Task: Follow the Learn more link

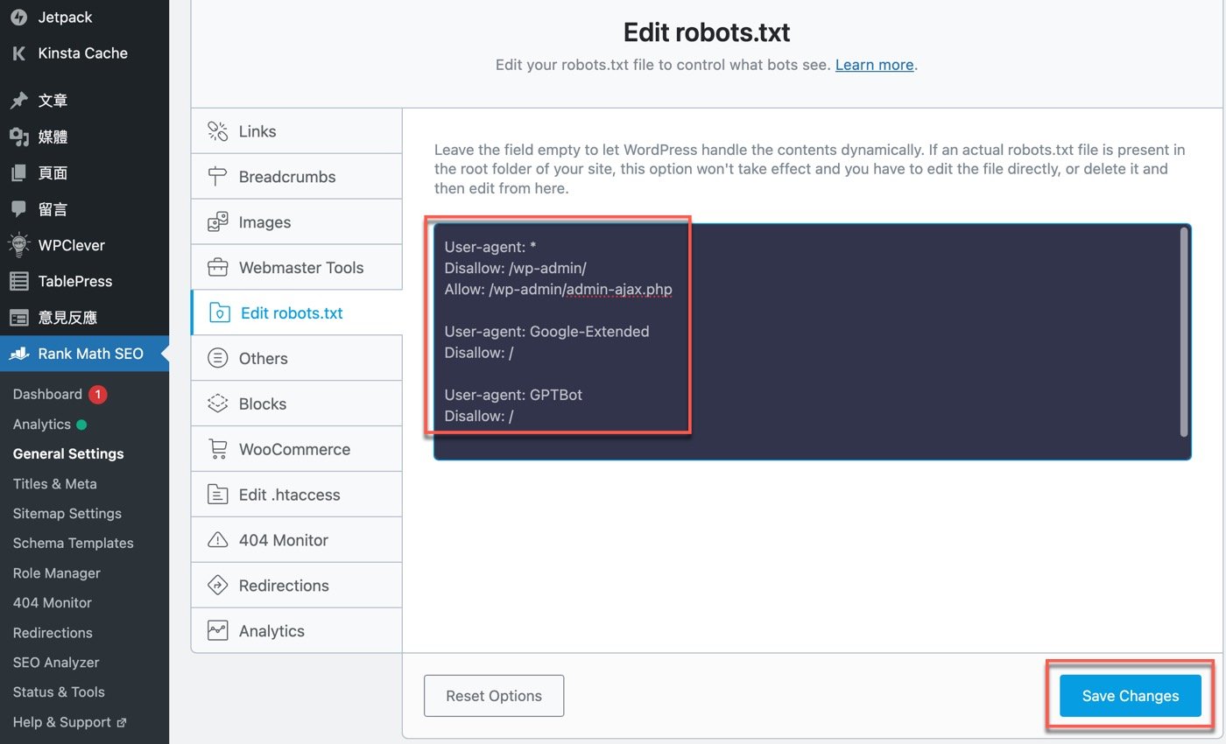Action: pyautogui.click(x=874, y=65)
